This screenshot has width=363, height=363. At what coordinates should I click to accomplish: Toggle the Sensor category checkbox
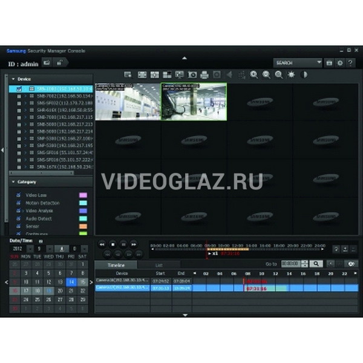pos(19,226)
